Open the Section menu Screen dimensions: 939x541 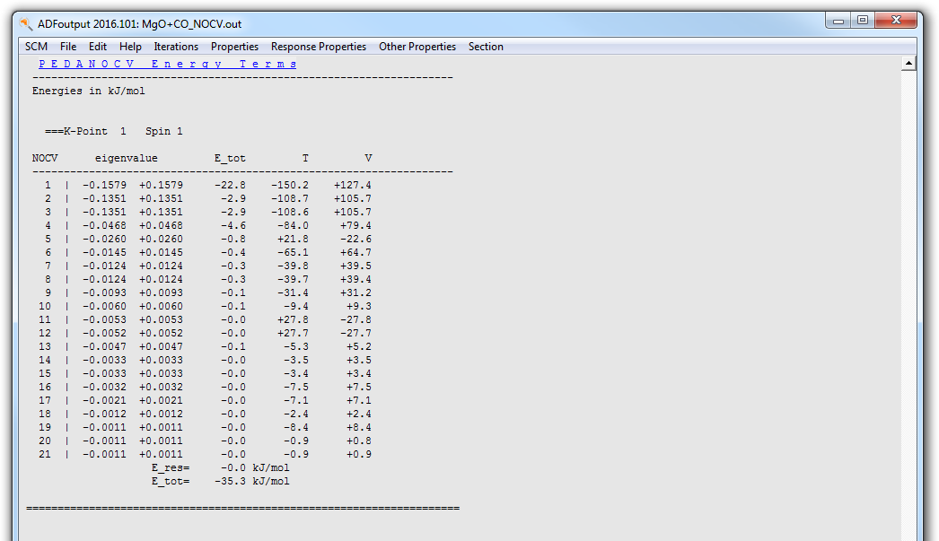485,47
